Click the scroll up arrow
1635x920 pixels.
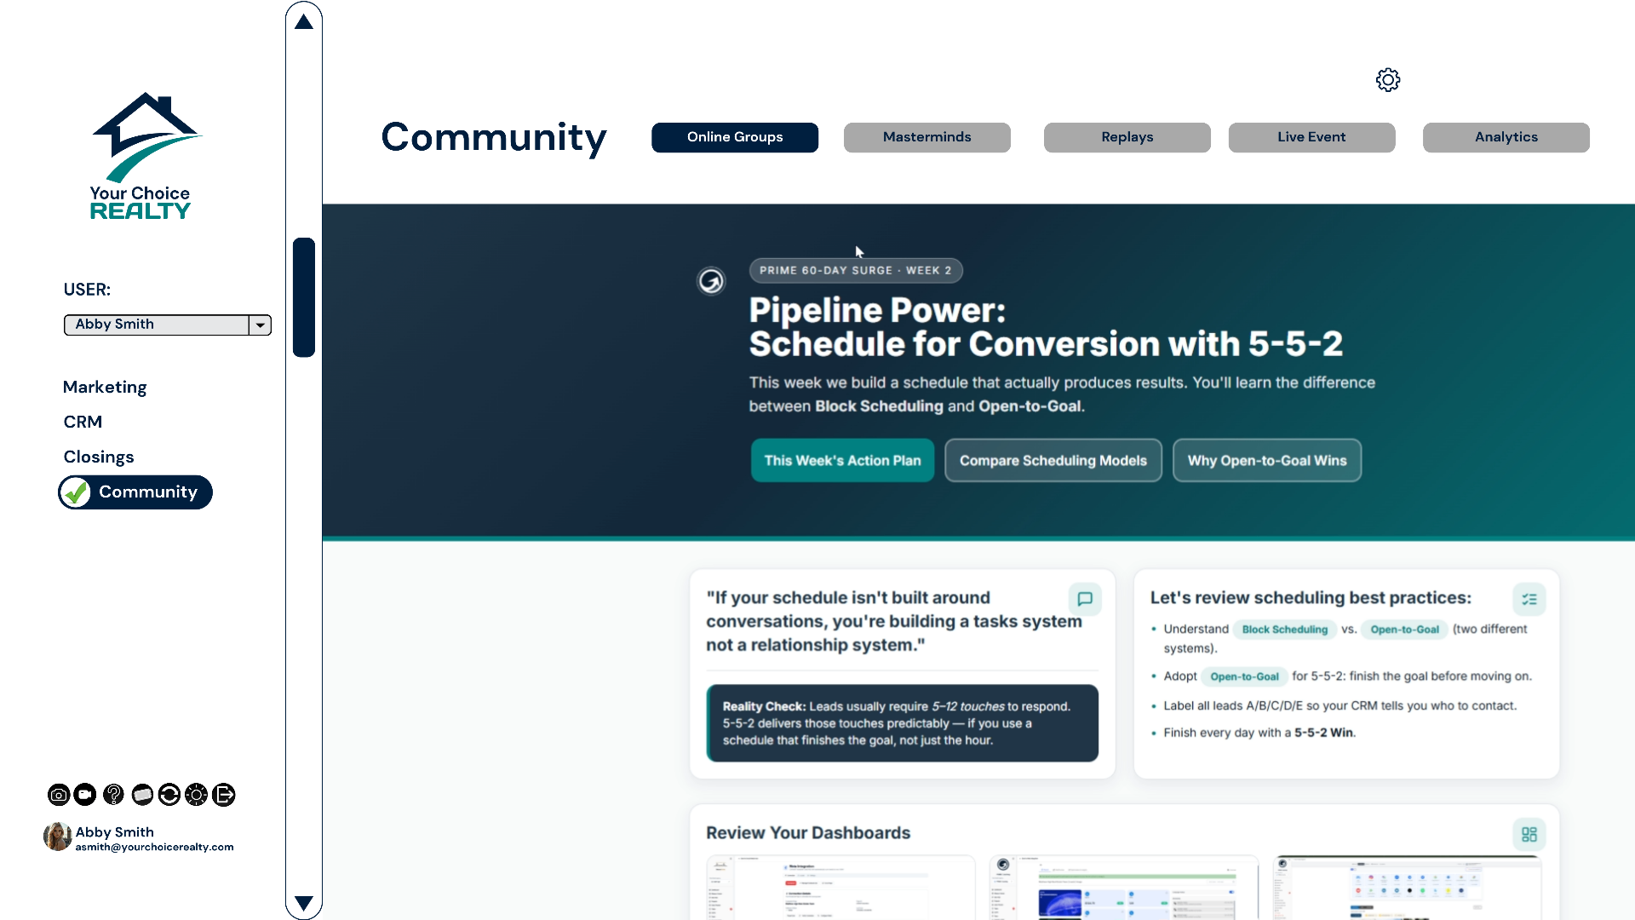click(304, 22)
